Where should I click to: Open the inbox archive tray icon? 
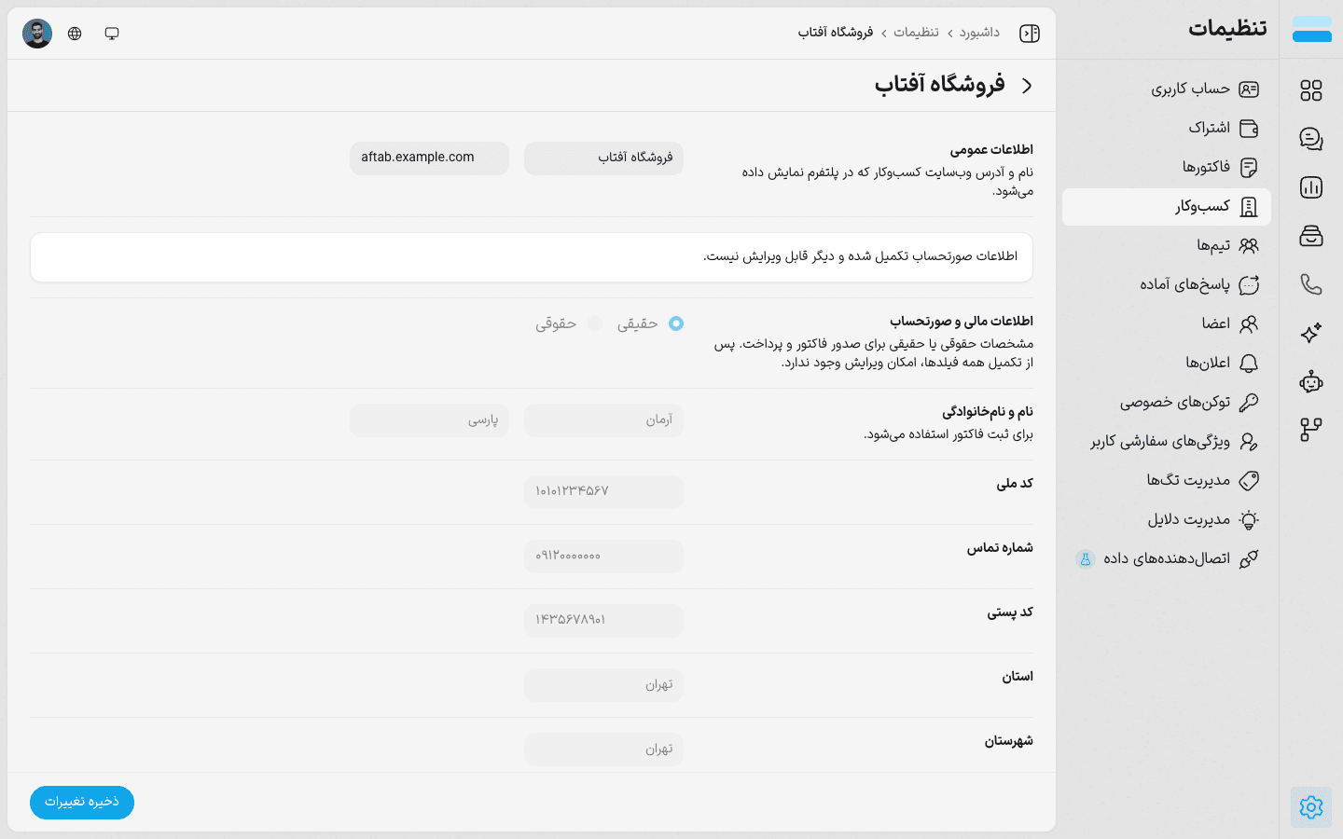tap(1311, 236)
